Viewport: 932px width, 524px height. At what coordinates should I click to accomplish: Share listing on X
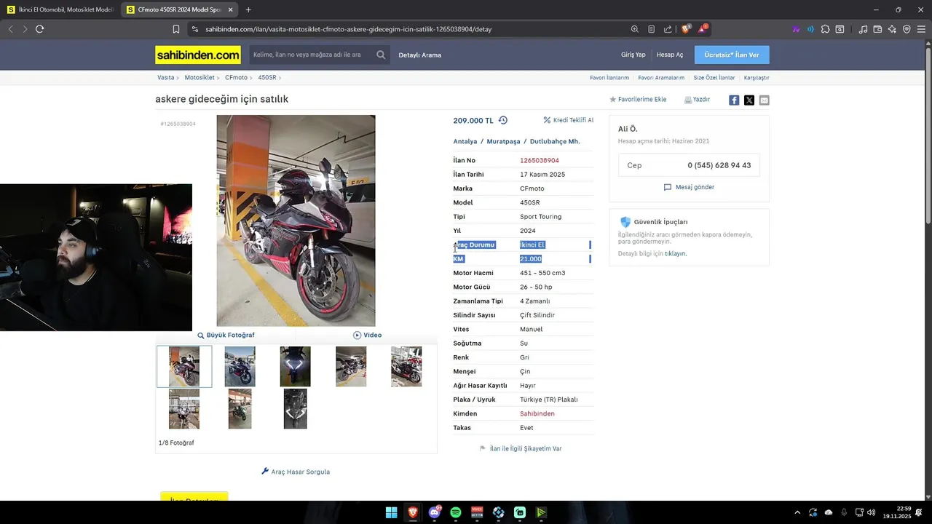tap(749, 100)
